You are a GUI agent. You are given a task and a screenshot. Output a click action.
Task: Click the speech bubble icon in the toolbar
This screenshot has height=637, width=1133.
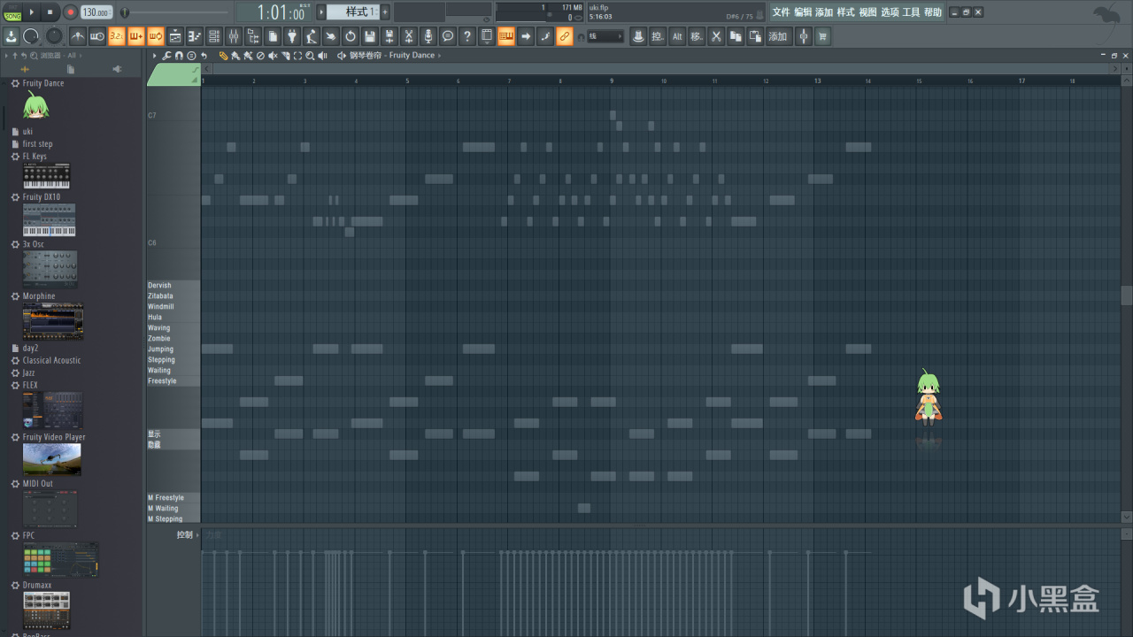pos(448,36)
